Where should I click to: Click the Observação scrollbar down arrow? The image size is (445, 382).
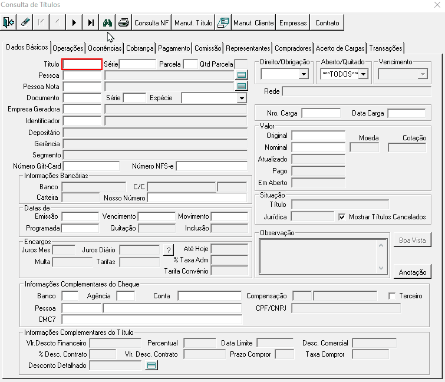click(381, 268)
